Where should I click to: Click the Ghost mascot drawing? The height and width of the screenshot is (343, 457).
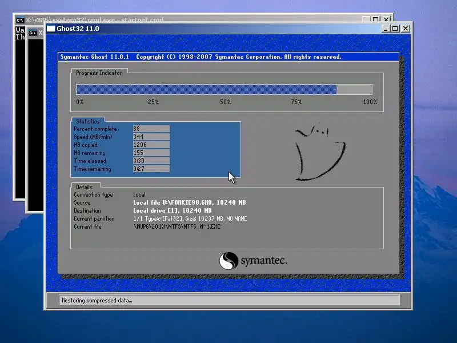pos(320,152)
